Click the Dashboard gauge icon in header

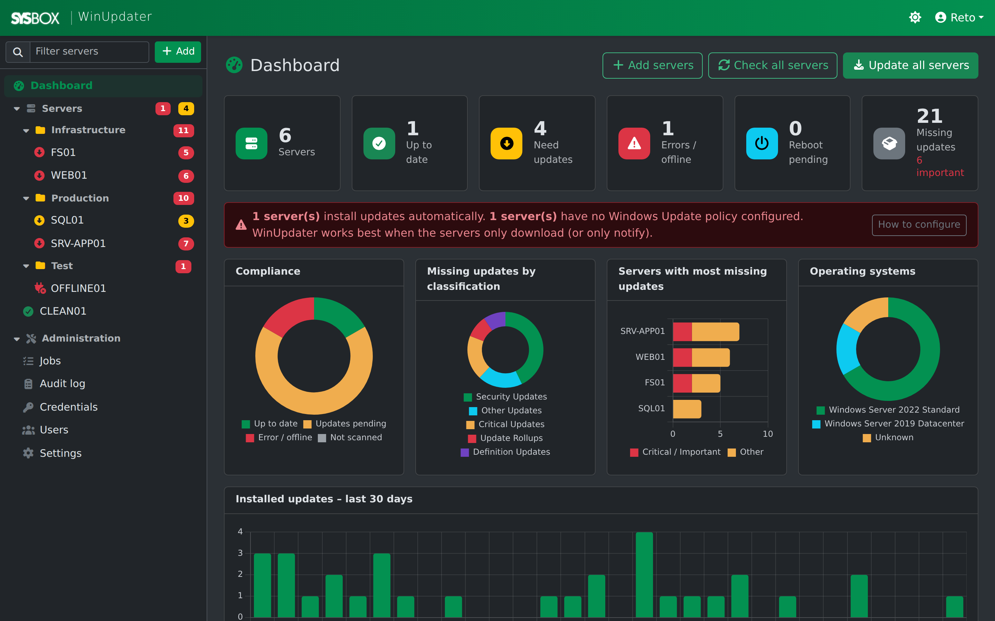(x=234, y=65)
